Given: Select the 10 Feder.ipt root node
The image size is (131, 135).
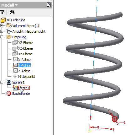Looking at the screenshot, I should pyautogui.click(x=16, y=20).
